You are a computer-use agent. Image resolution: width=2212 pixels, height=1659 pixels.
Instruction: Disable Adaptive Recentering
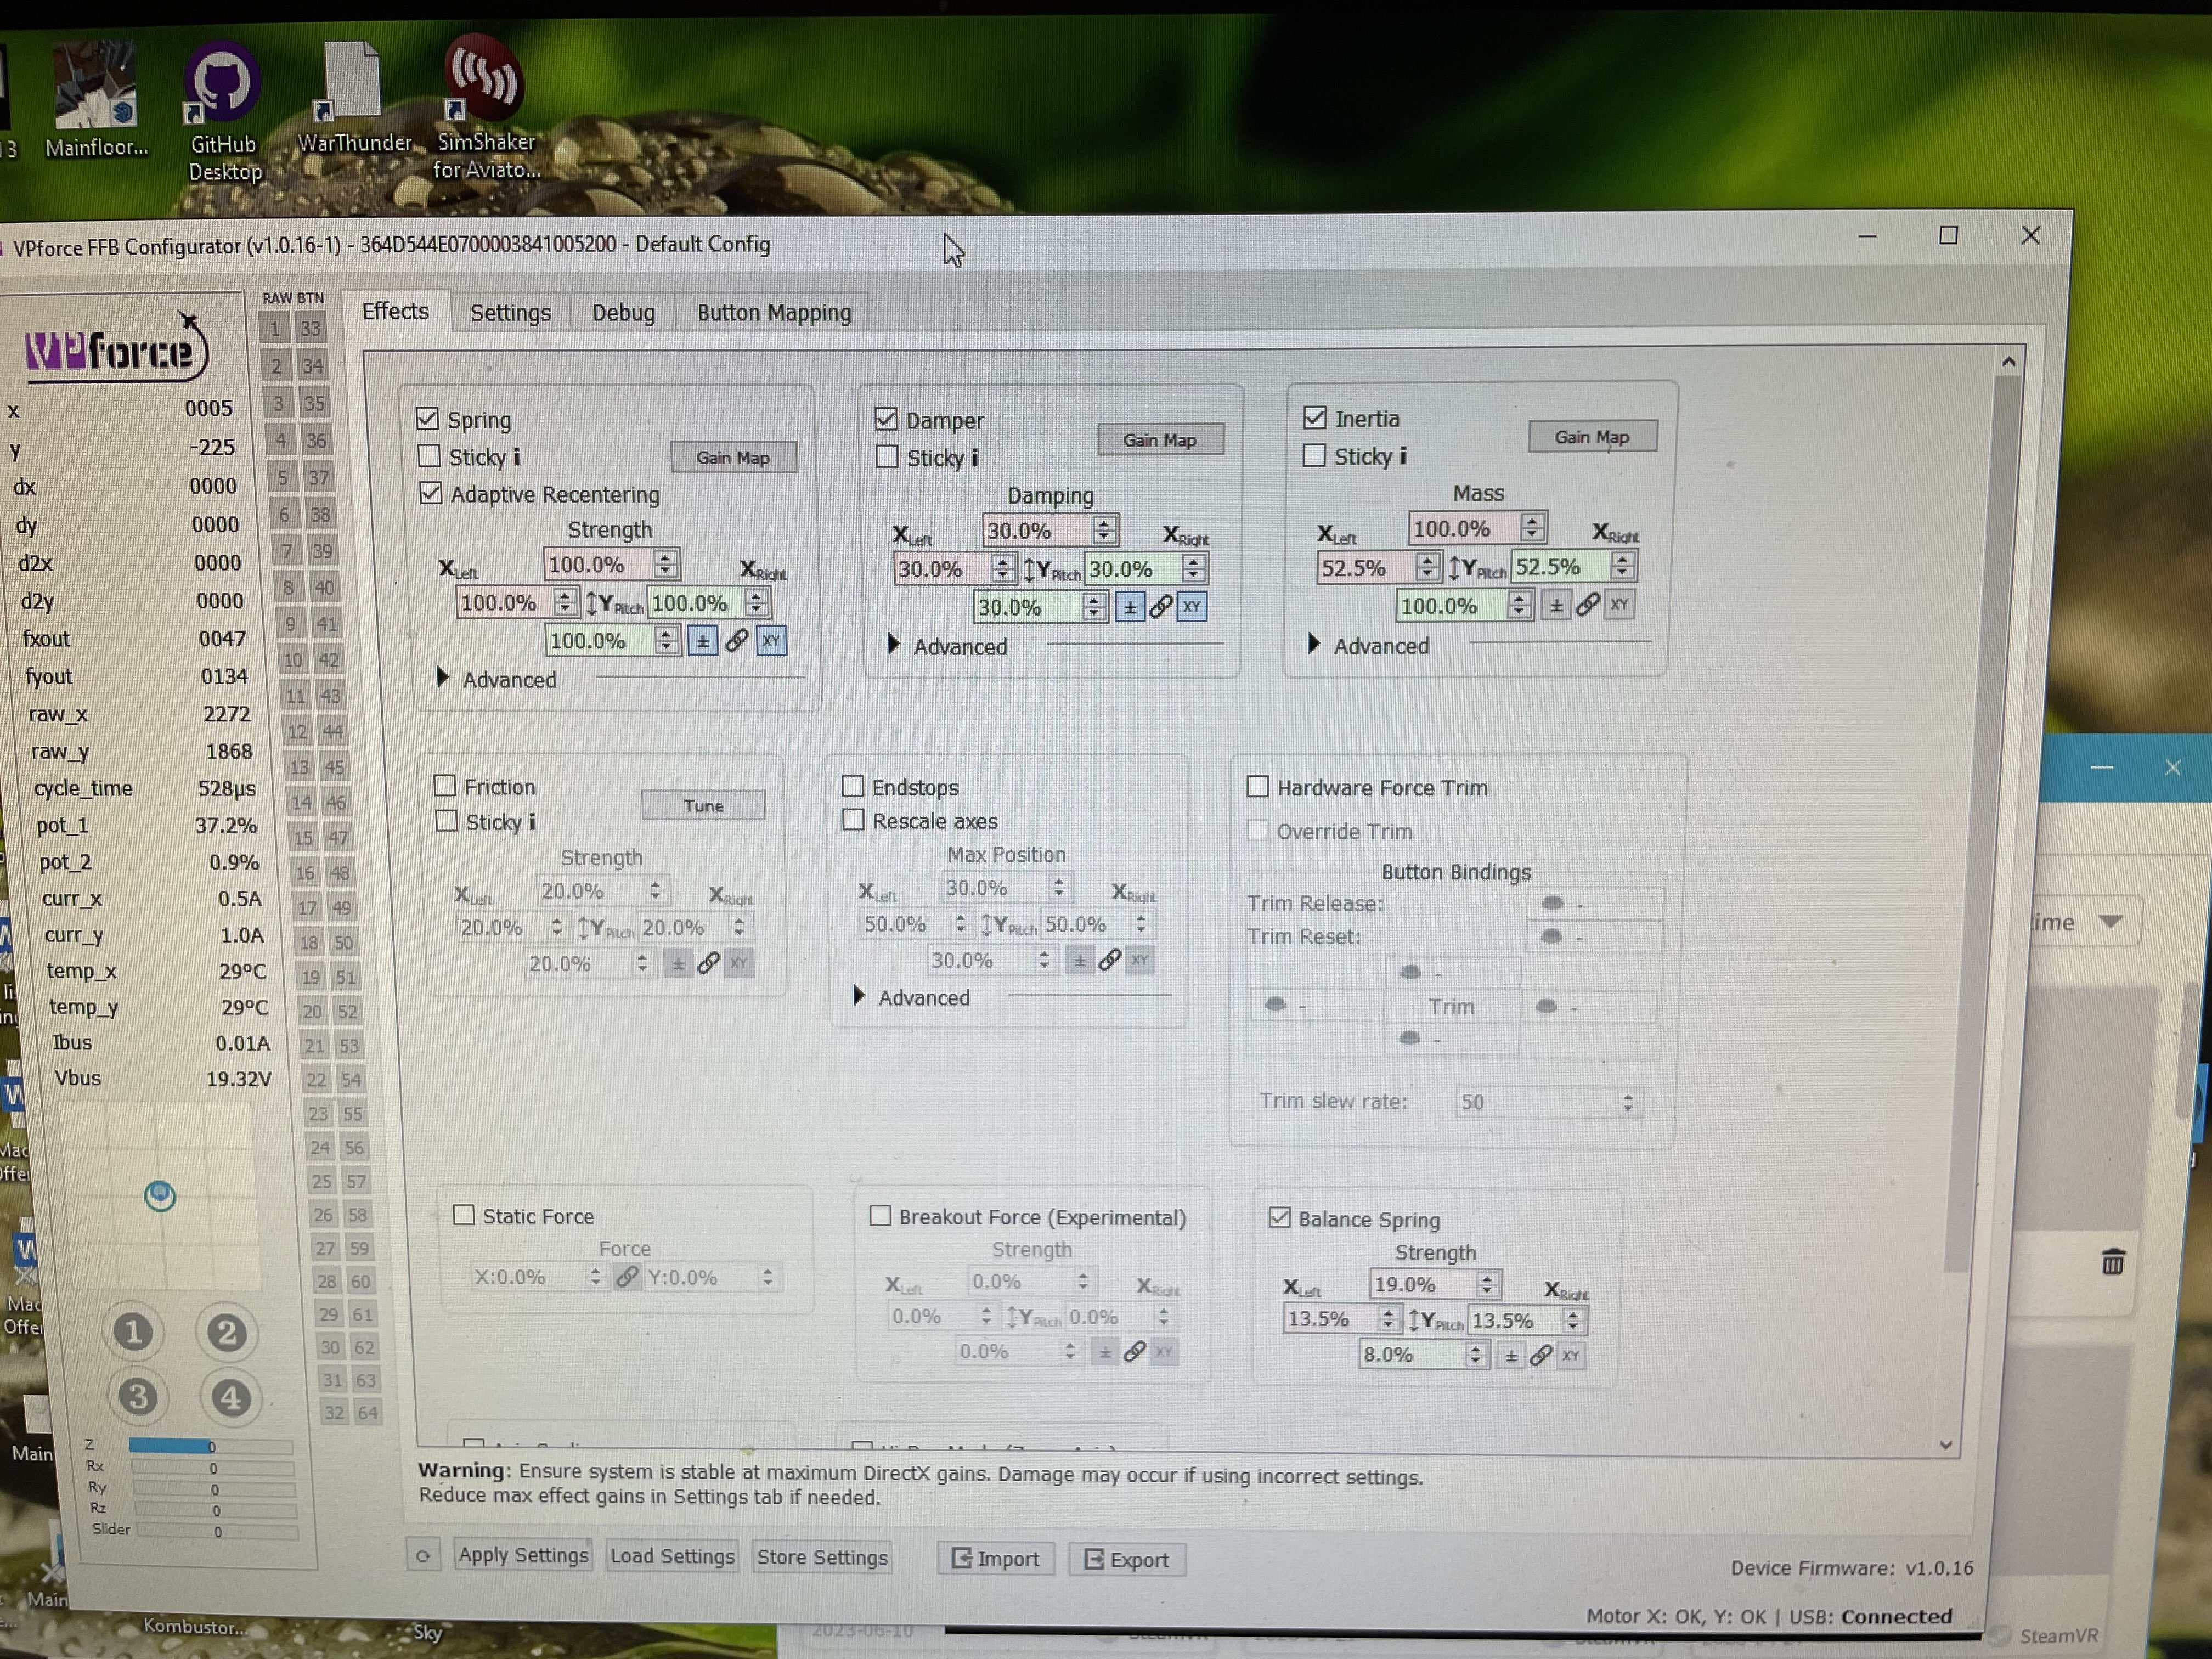pos(430,493)
